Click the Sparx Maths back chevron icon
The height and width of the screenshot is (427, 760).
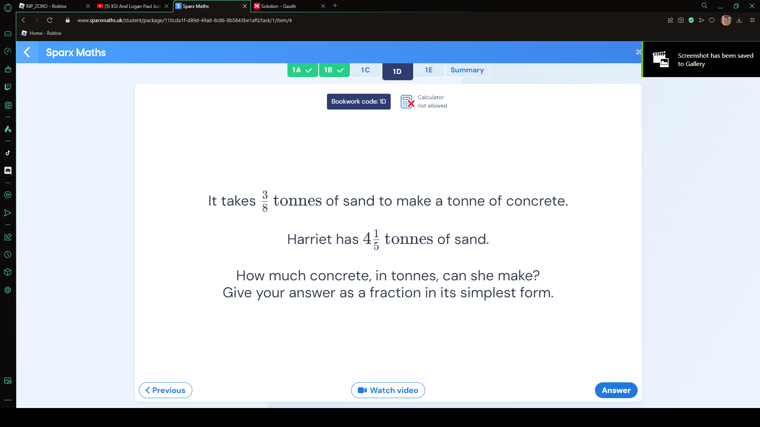coord(27,52)
